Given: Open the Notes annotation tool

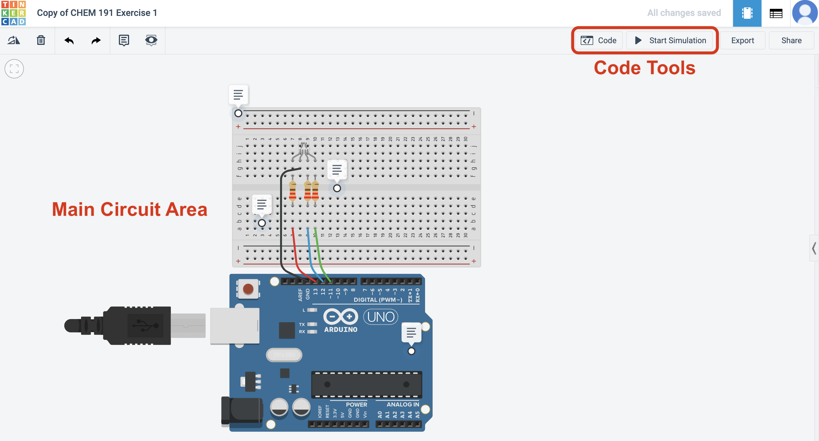Looking at the screenshot, I should pyautogui.click(x=124, y=40).
